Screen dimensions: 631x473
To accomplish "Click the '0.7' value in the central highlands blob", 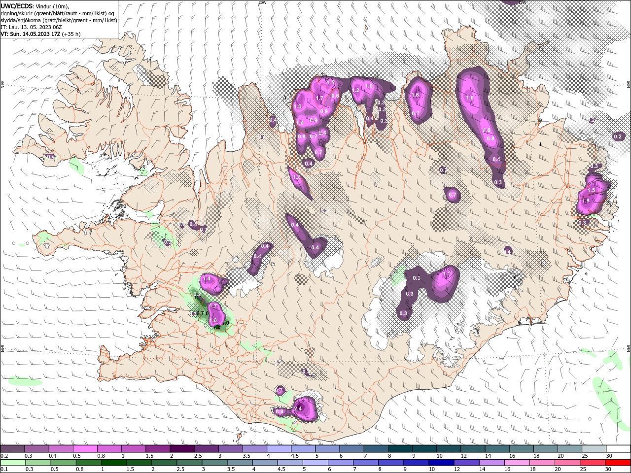I will click(452, 195).
